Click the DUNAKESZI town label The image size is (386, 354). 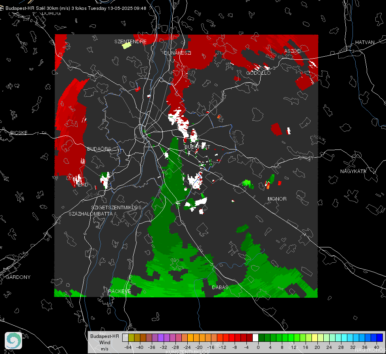(177, 53)
